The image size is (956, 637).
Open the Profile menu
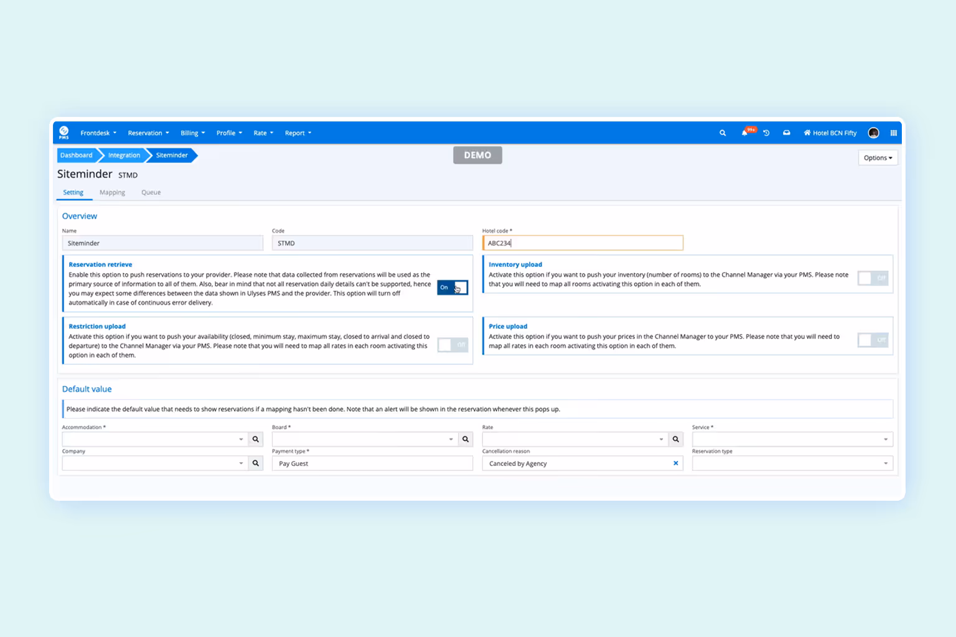(x=229, y=133)
